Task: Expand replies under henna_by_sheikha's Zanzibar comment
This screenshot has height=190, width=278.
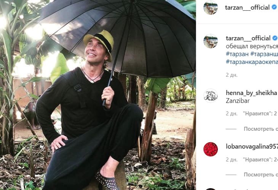Action: [260, 129]
